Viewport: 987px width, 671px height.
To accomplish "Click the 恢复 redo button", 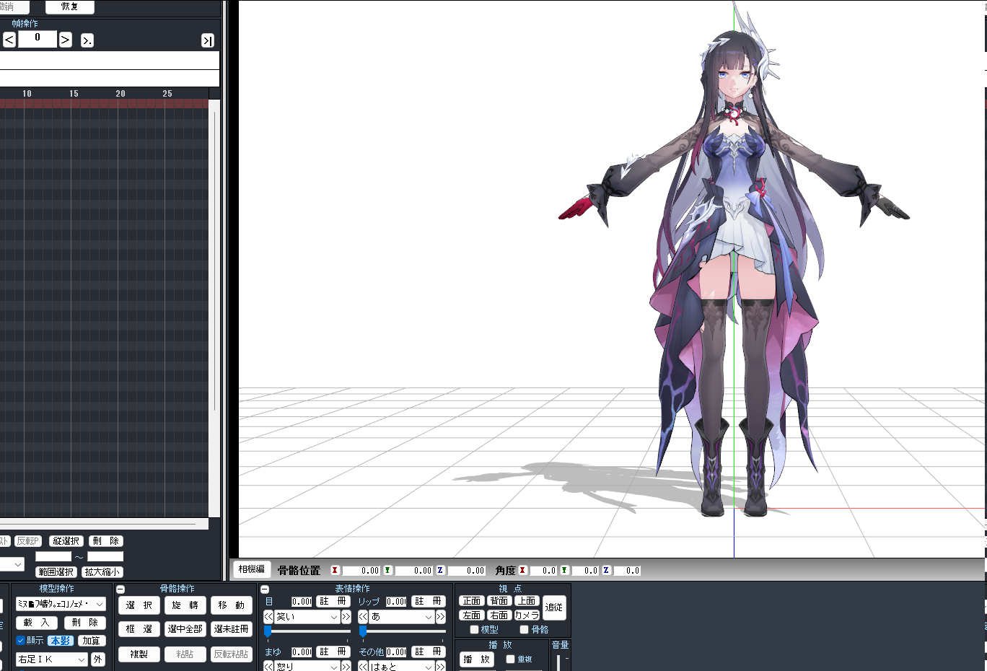I will 70,6.
